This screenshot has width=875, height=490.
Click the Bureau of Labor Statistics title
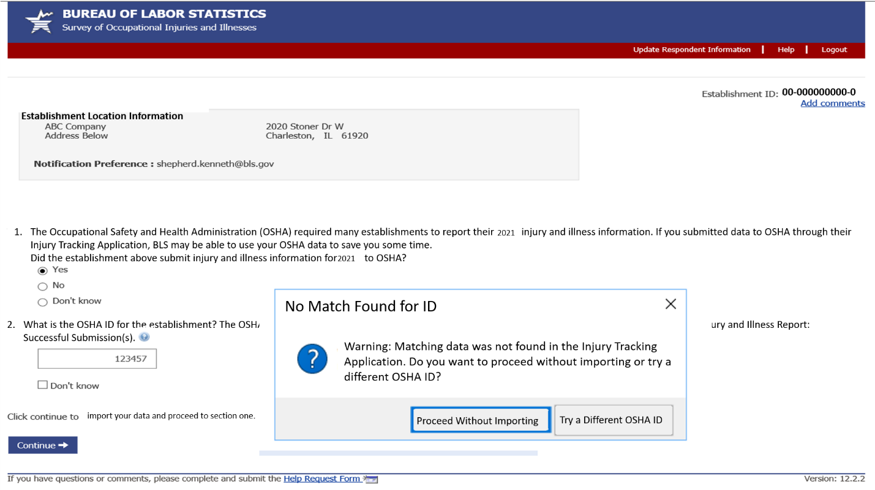(x=164, y=13)
